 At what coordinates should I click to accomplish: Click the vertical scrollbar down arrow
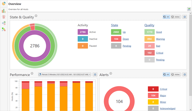click(x=190, y=109)
